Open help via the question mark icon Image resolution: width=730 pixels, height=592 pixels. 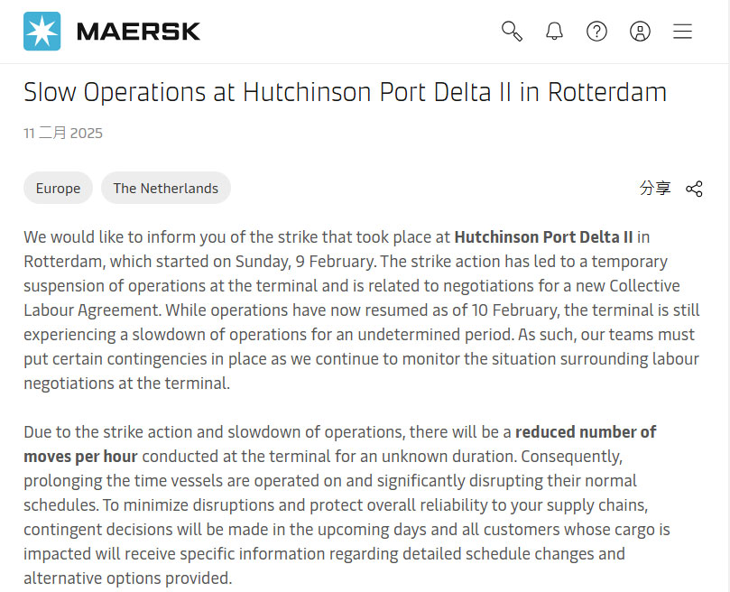(596, 31)
